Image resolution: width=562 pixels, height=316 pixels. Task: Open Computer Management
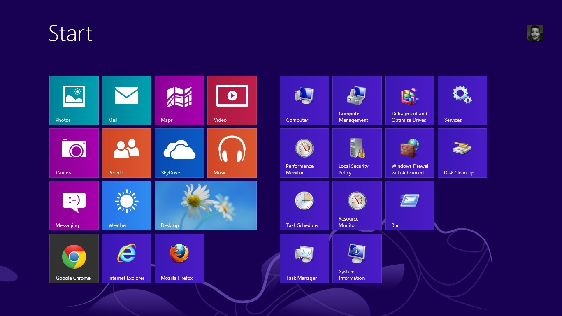357,100
